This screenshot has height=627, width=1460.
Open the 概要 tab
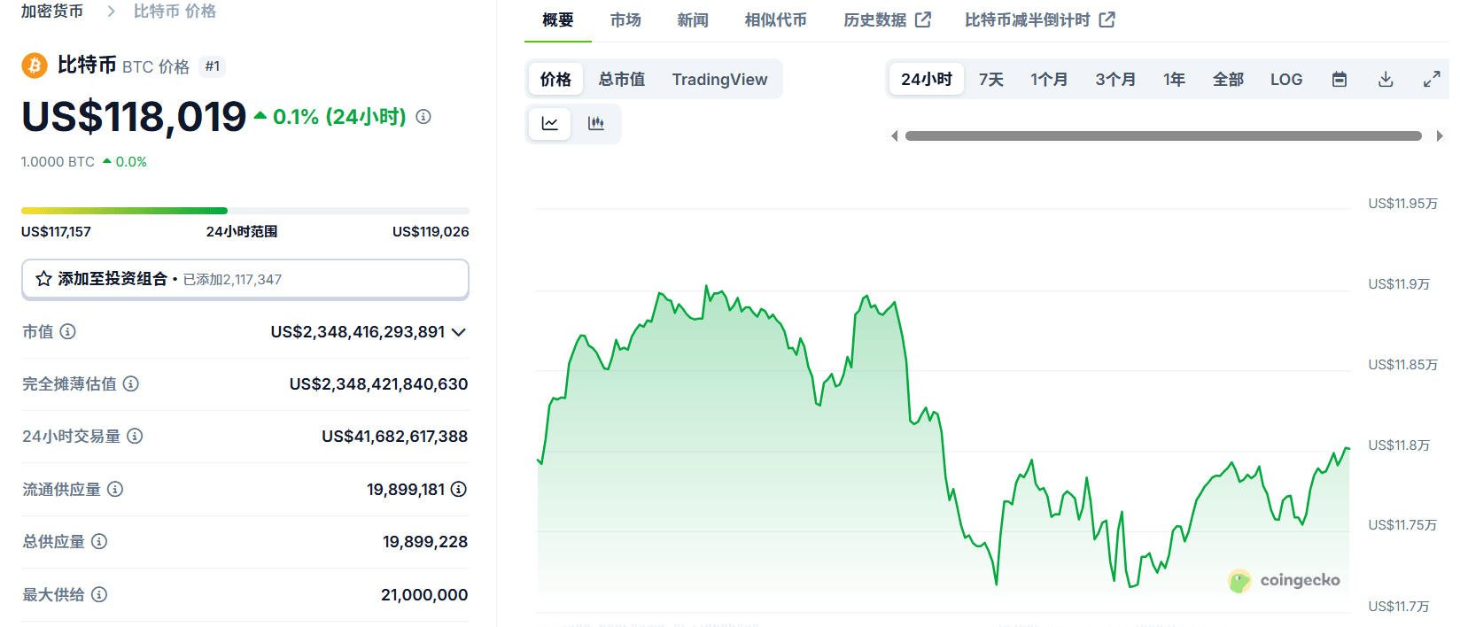558,20
